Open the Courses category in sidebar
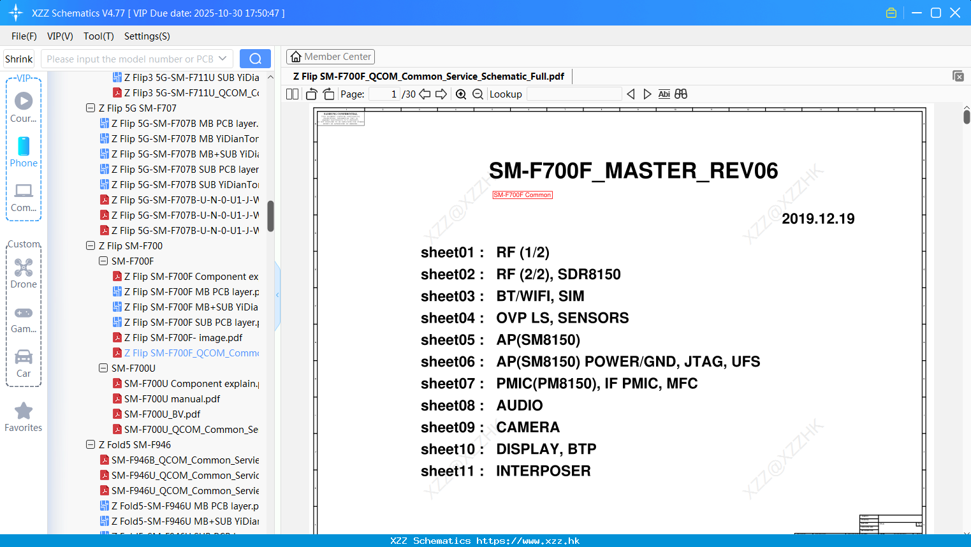Viewport: 971px width, 547px height. point(24,107)
